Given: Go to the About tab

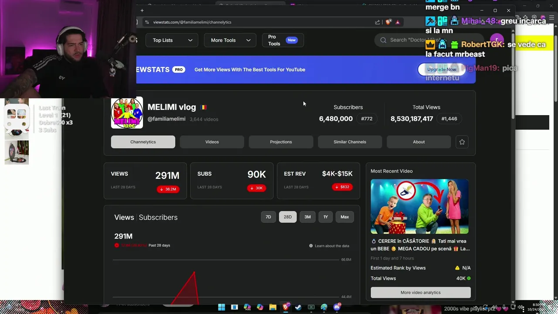Looking at the screenshot, I should click(x=418, y=142).
